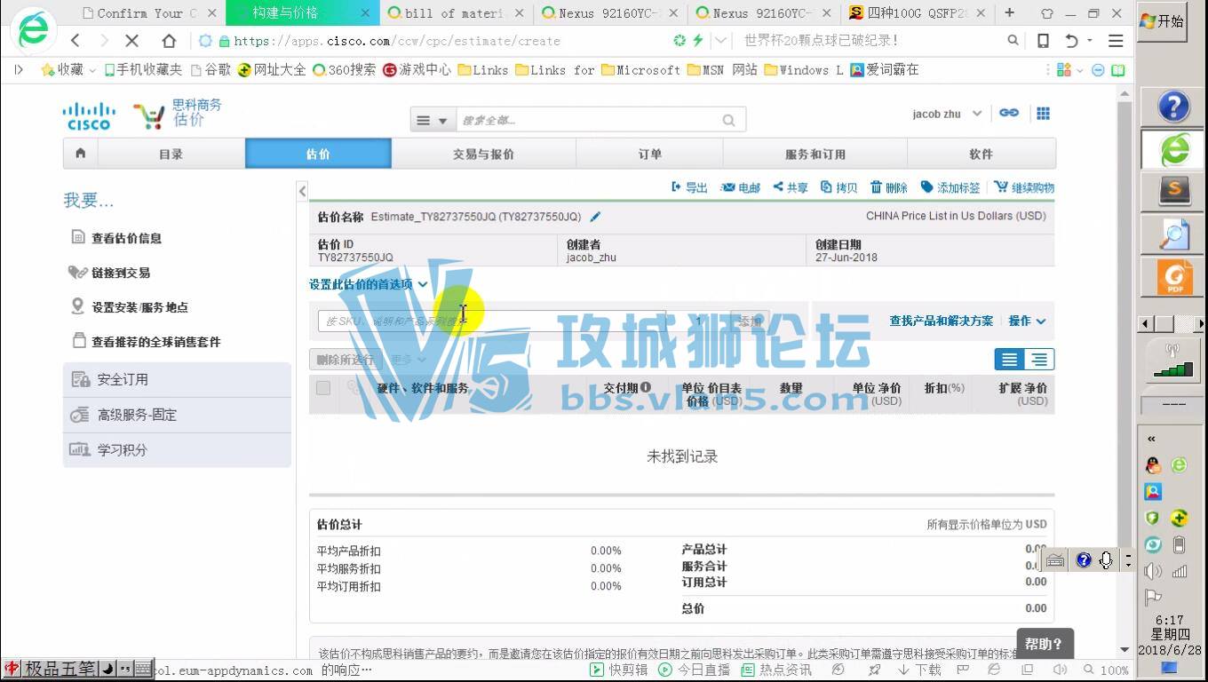This screenshot has height=682, width=1208.
Task: Select the 估价 (Estimates) tab
Action: pos(318,154)
